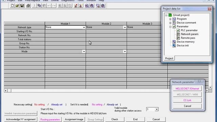
Task: Click the Redo arrow icon
Action: click(x=54, y=6)
